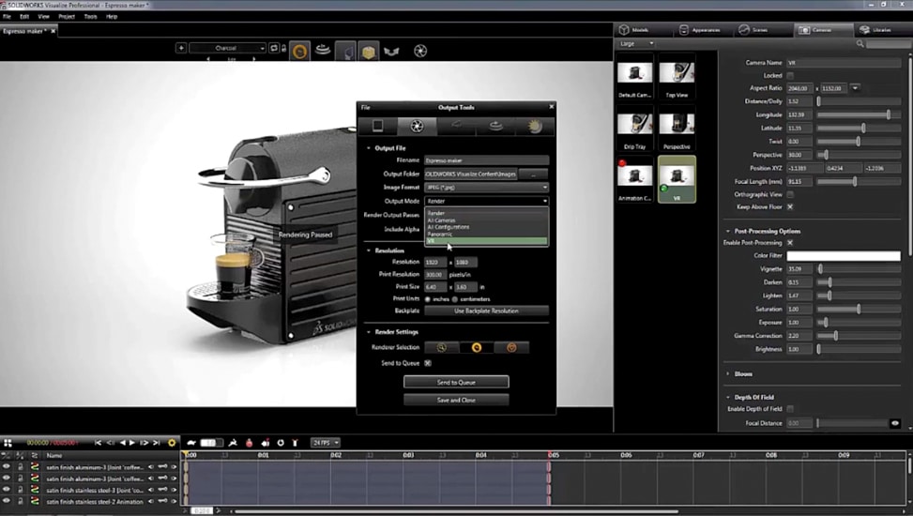The height and width of the screenshot is (516, 913).
Task: Click the Send to Queue button
Action: tap(456, 382)
